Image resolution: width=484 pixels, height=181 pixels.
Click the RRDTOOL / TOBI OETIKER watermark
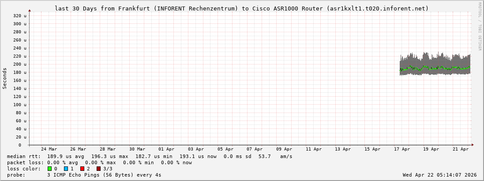click(480, 26)
